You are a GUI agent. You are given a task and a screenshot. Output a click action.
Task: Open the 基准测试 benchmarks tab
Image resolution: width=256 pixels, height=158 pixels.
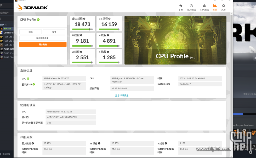point(191,8)
